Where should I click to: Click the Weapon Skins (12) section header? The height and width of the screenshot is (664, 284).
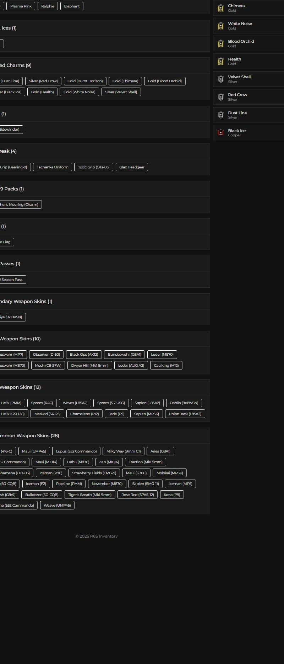click(20, 387)
